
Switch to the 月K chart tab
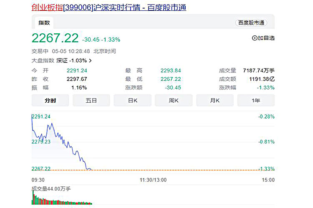click(x=215, y=100)
